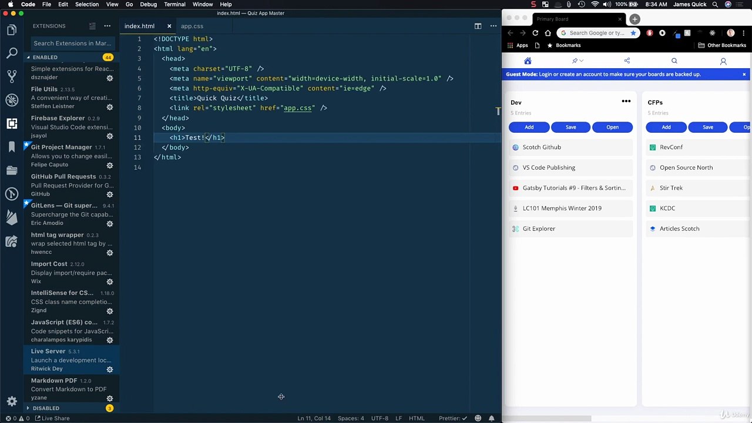
Task: Open the Live Server extension gear menu
Action: pyautogui.click(x=109, y=369)
